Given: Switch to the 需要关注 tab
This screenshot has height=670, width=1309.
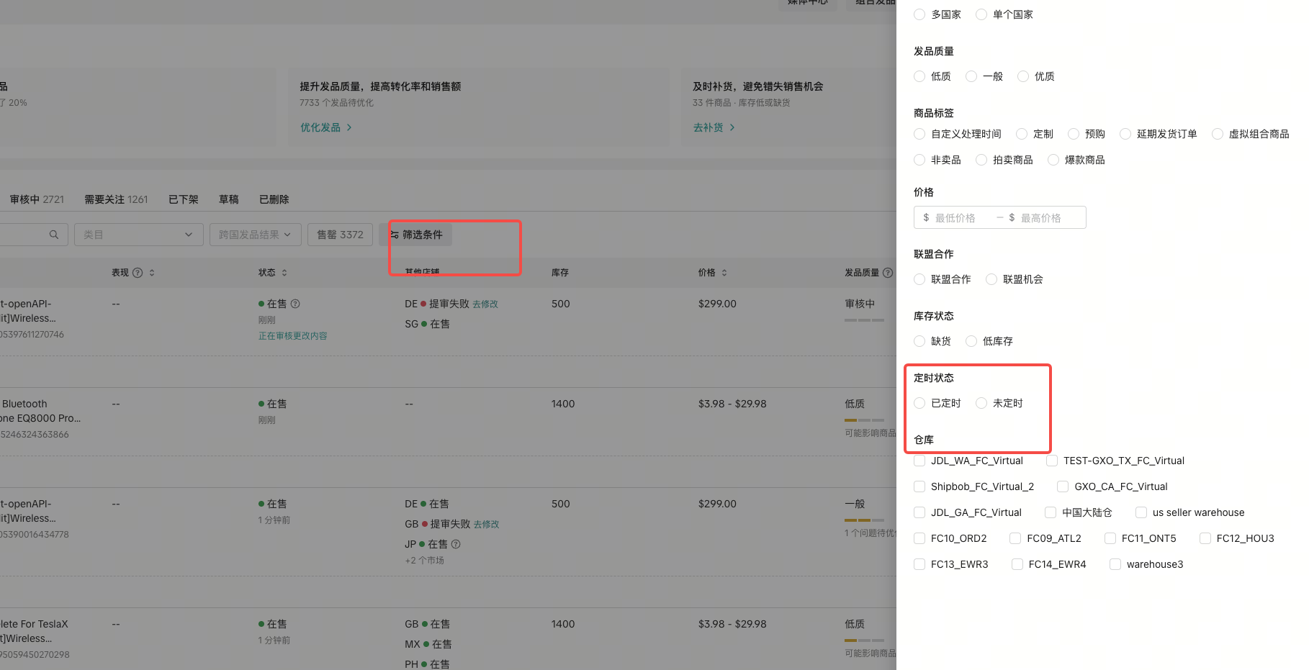Looking at the screenshot, I should [x=116, y=199].
